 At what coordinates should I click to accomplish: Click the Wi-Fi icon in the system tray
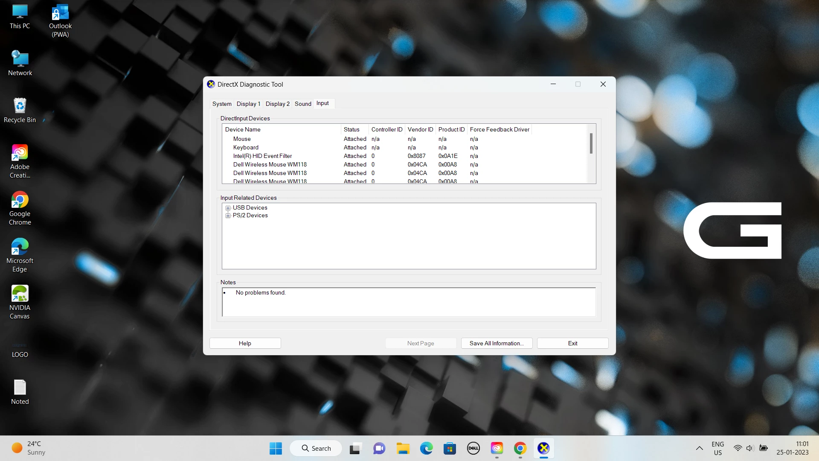tap(738, 448)
